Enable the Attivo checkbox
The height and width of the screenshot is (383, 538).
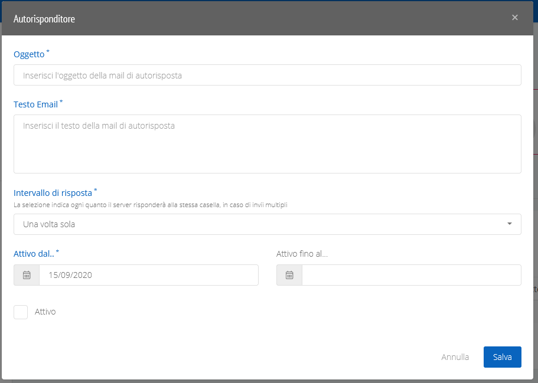(21, 312)
